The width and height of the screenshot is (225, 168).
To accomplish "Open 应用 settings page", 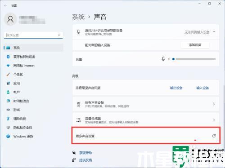I will click(33, 83).
